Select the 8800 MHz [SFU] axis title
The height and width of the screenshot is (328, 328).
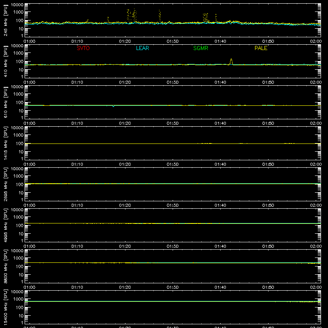[x=5, y=266]
